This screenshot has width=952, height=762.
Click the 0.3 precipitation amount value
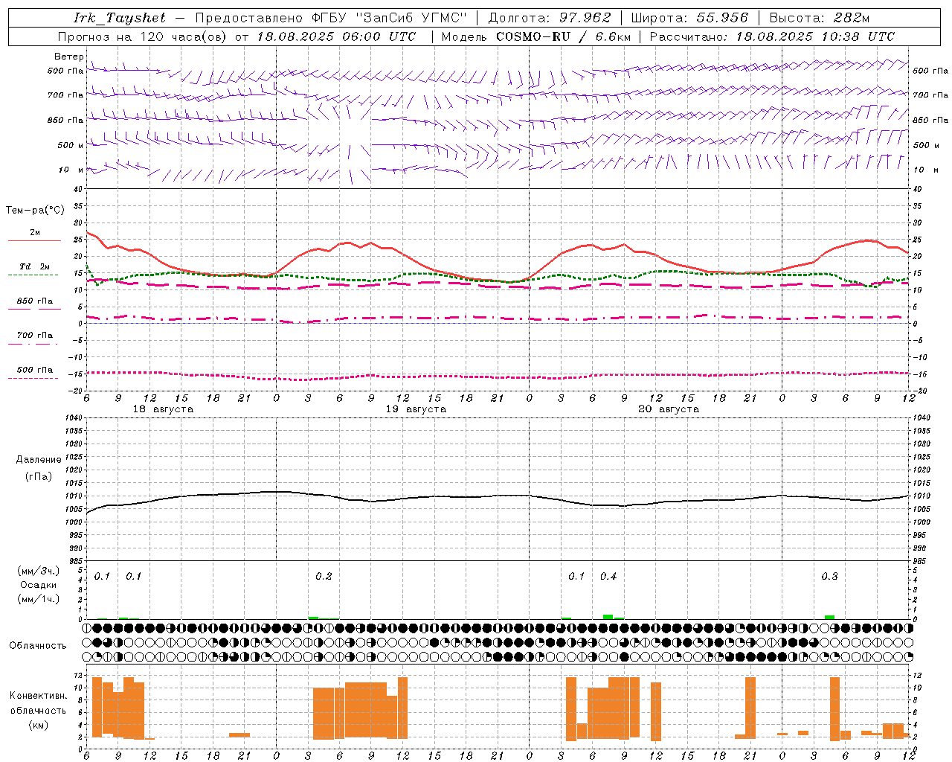(829, 577)
